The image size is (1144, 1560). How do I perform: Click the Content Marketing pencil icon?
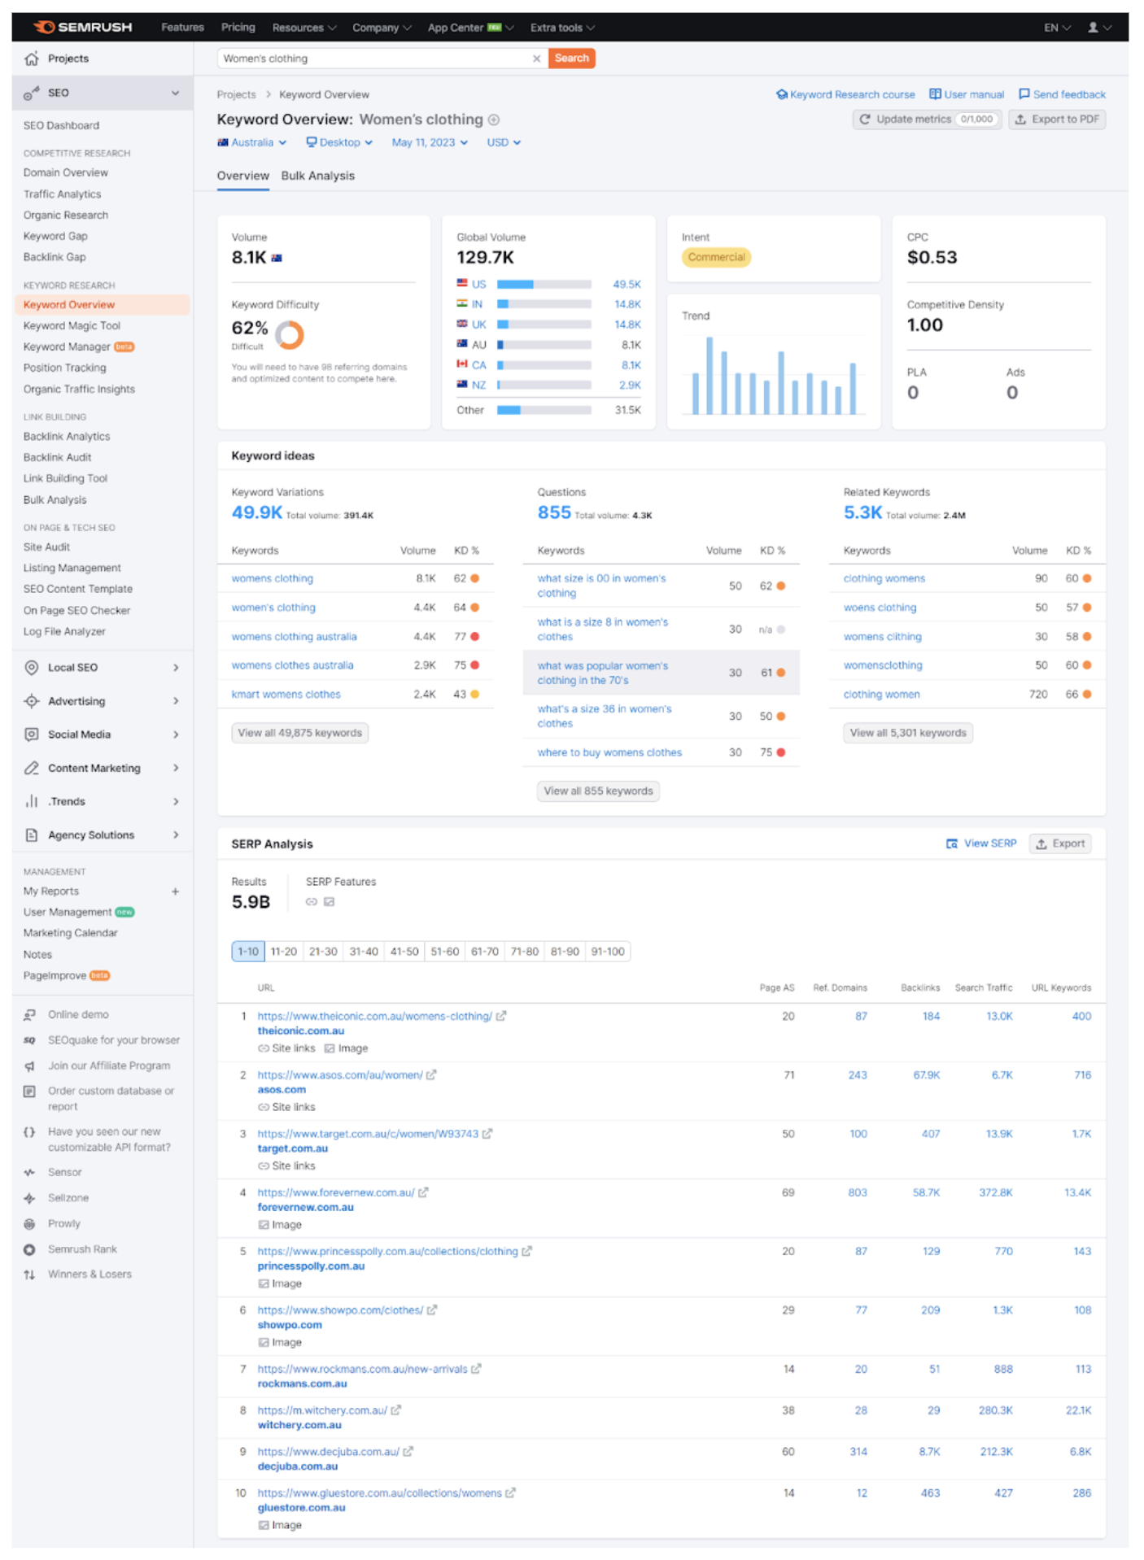pyautogui.click(x=31, y=768)
